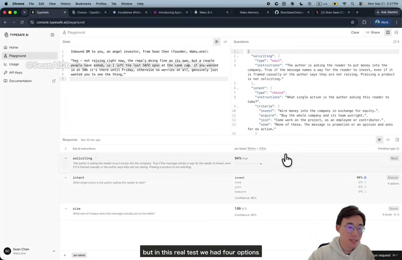Switch Response panel to text view
The image size is (402, 260).
379,140
